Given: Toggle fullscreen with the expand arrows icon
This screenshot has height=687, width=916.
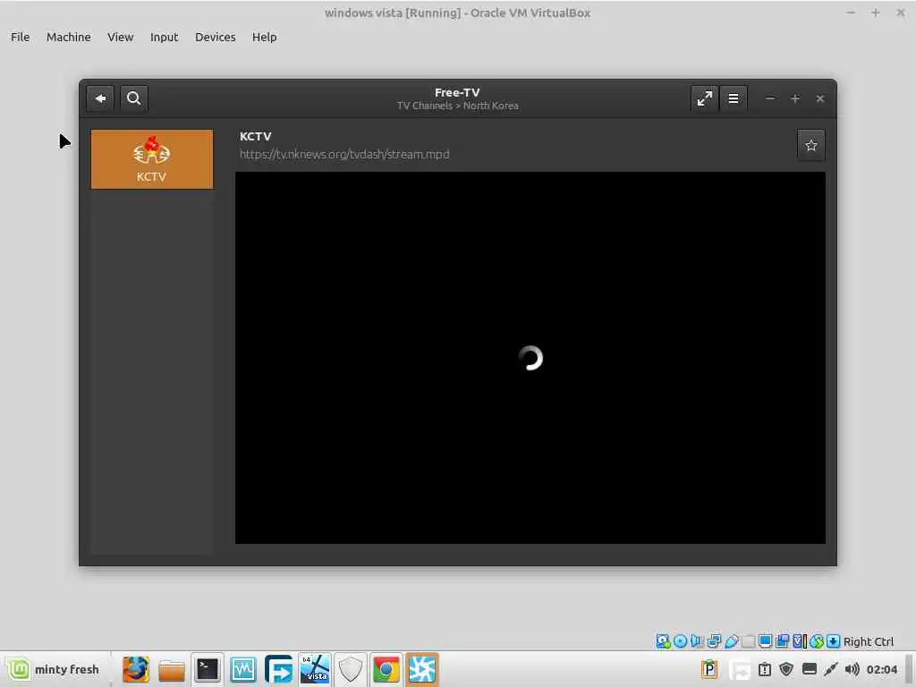Looking at the screenshot, I should point(705,98).
